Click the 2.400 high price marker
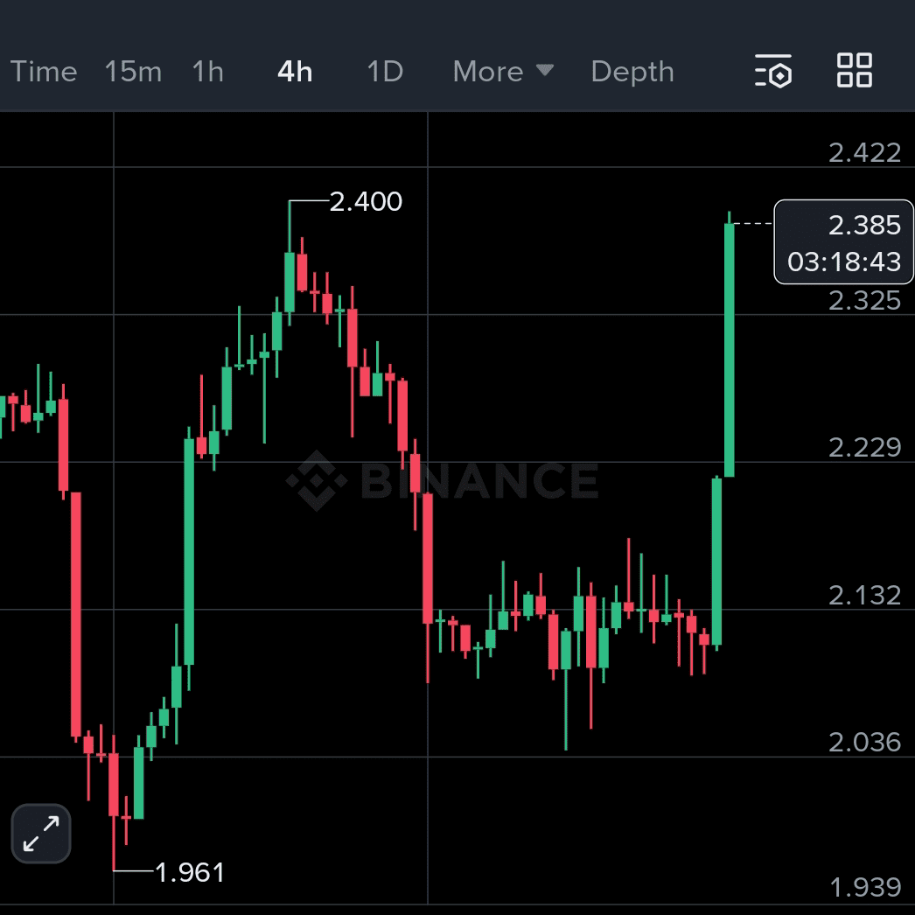 (x=366, y=202)
